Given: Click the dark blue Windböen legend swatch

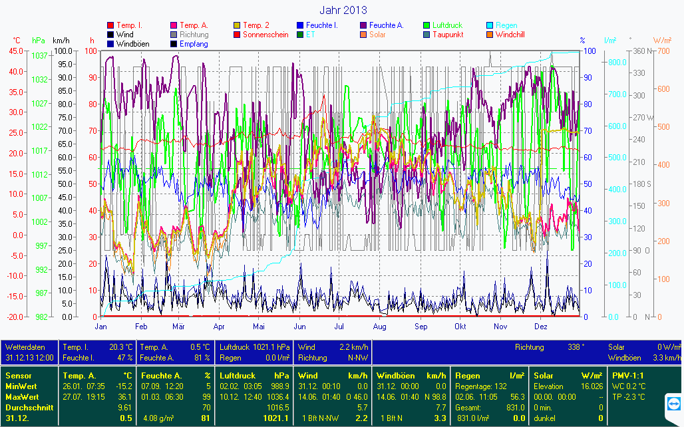Looking at the screenshot, I should click(110, 44).
